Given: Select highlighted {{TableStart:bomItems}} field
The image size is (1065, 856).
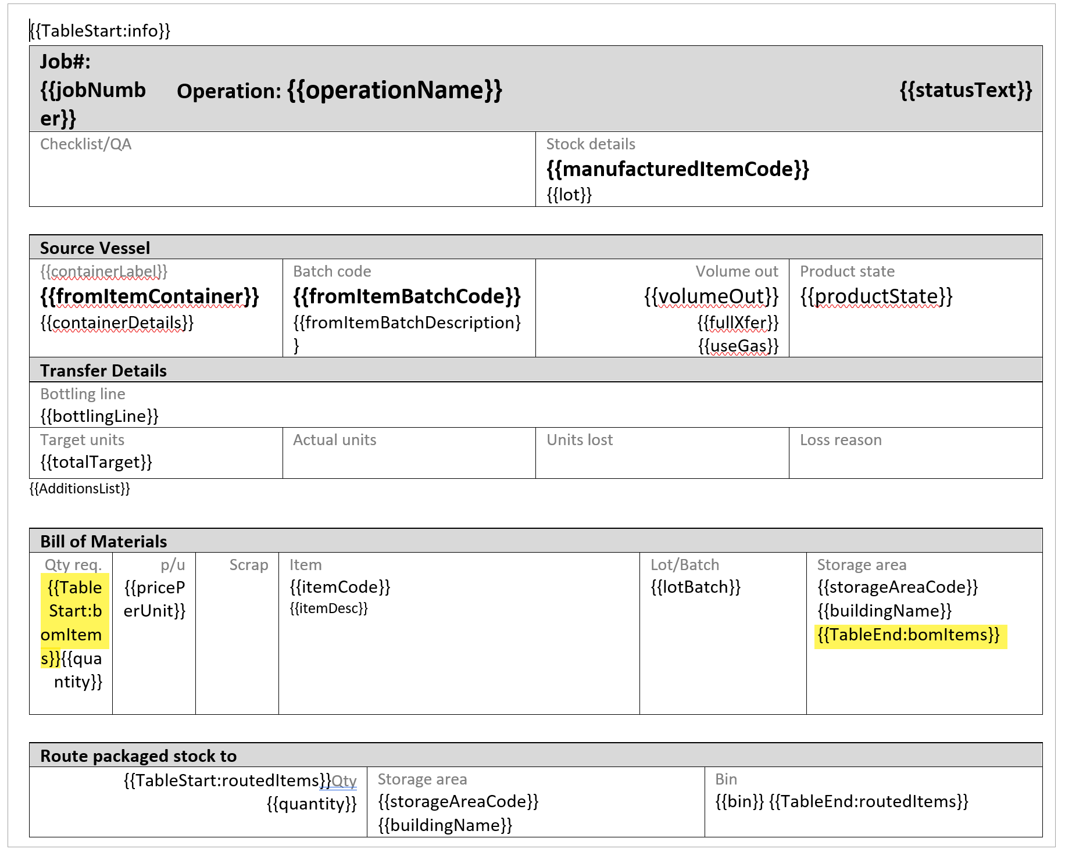Looking at the screenshot, I should pyautogui.click(x=74, y=621).
